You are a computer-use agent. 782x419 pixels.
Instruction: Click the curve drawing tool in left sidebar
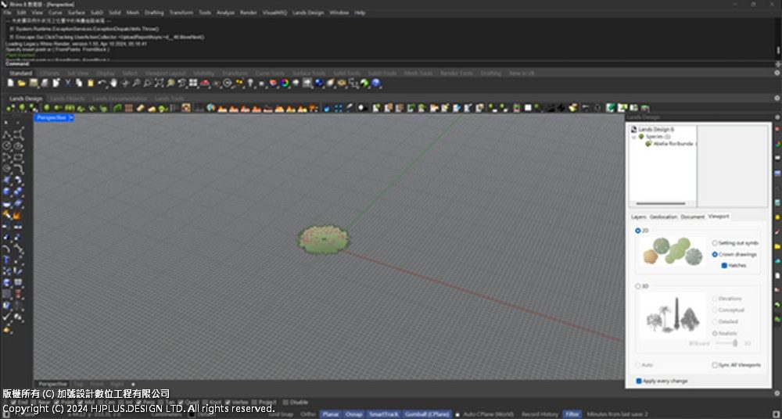coord(6,157)
